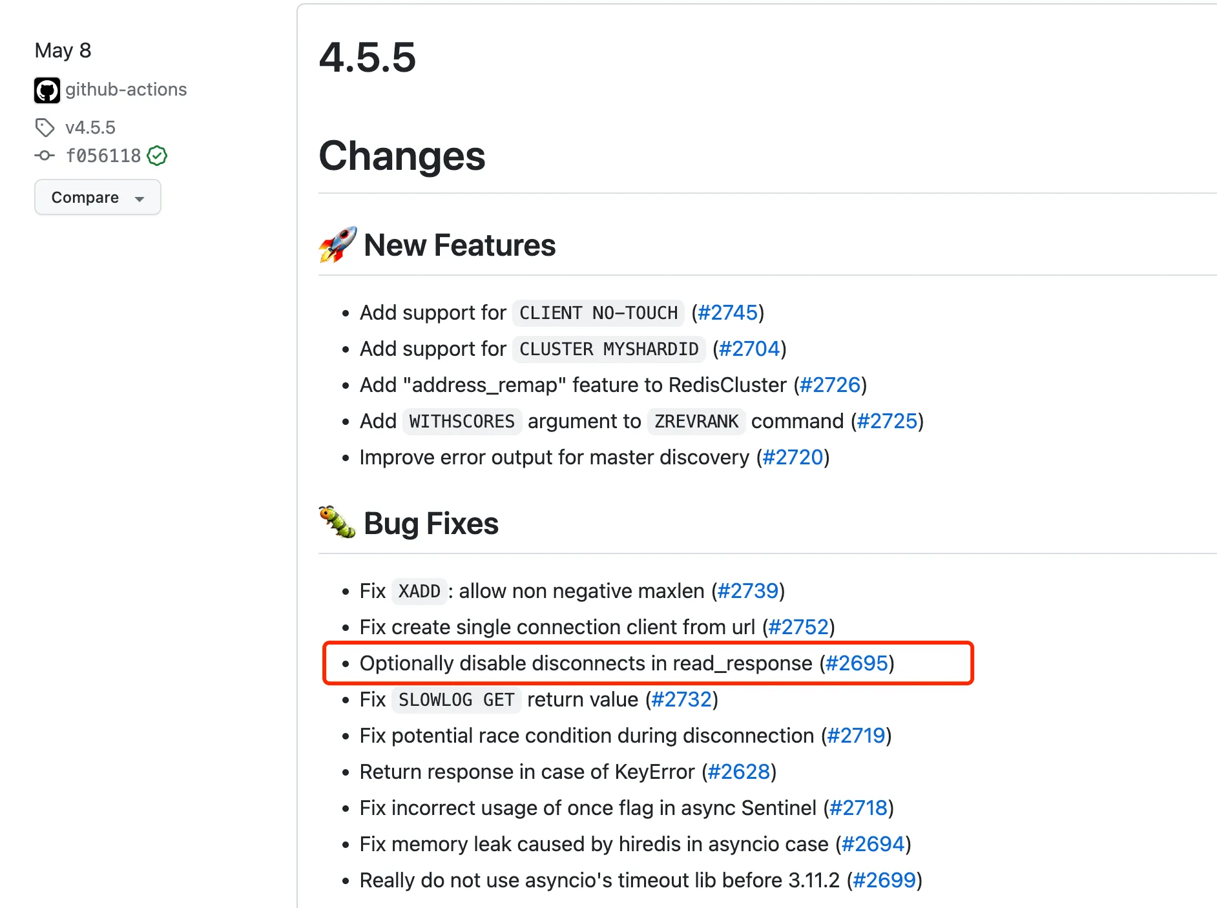The width and height of the screenshot is (1217, 908).
Task: Click the rocket emoji next to New Features
Action: (337, 245)
